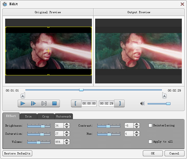
Task: Decrease Contrast with down arrow
Action: tap(137, 127)
